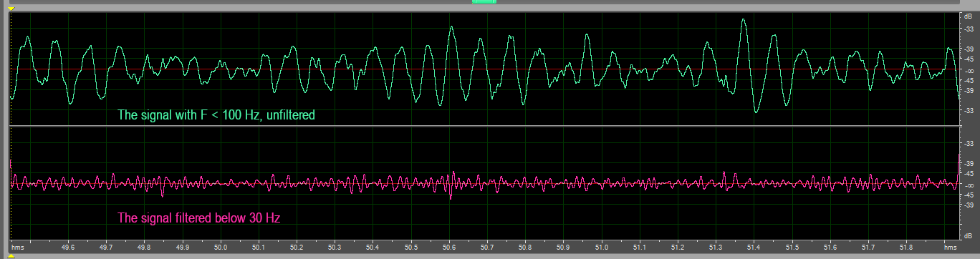Click the right hms label on time ruler

pos(951,247)
